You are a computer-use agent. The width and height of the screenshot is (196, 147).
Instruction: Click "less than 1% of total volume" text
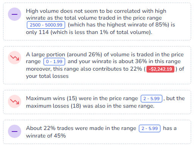click(112, 32)
